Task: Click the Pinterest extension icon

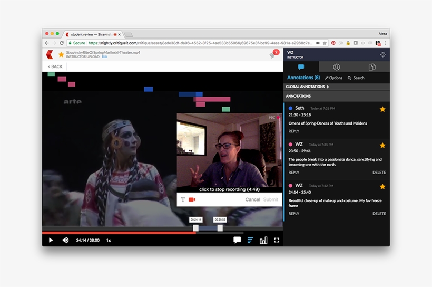Action: coord(333,43)
